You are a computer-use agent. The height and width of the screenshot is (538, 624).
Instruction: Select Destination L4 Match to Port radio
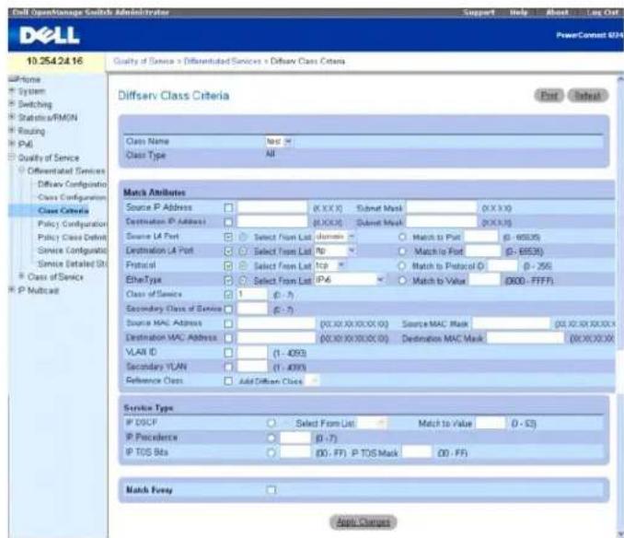pyautogui.click(x=402, y=251)
